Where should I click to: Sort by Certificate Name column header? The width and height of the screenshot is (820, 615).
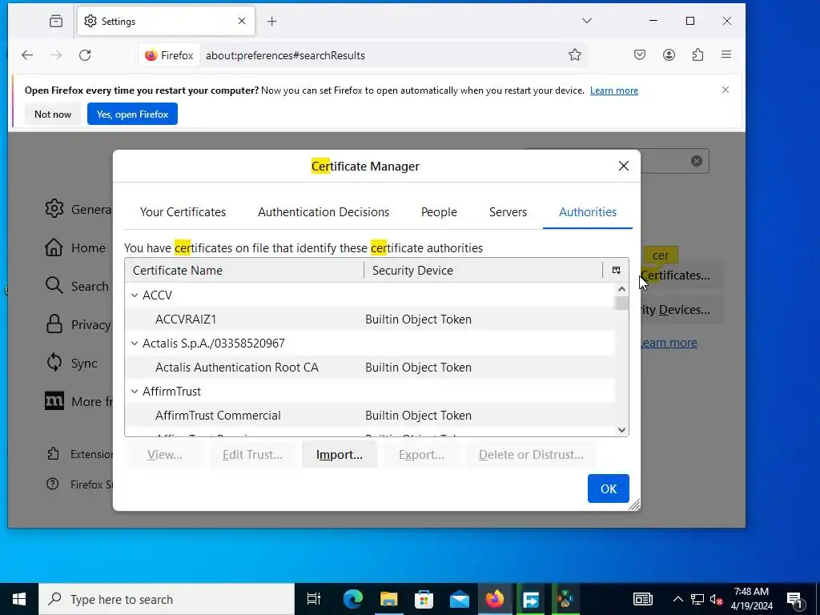tap(244, 271)
